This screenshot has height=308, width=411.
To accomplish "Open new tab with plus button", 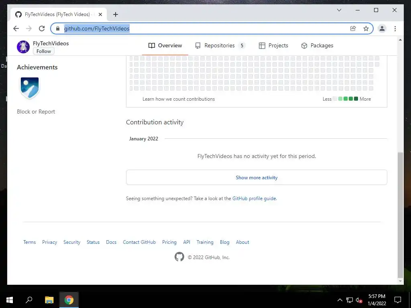I will point(116,14).
